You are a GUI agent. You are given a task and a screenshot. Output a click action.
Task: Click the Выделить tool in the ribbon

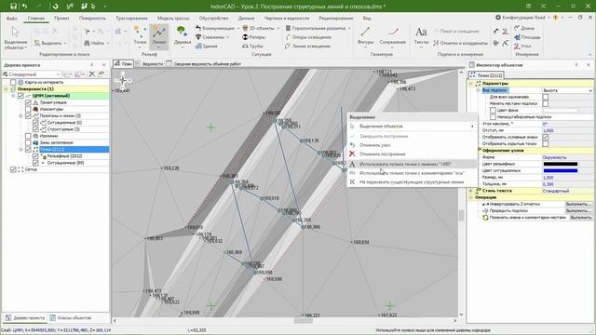coord(50,43)
